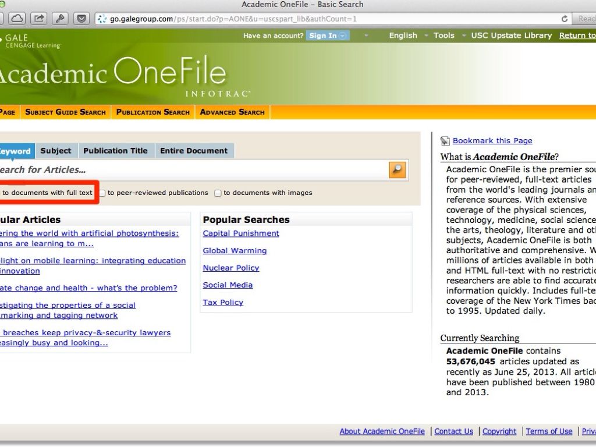Click the password key icon in toolbar
Screen dimensions: 596x447
coord(60,19)
